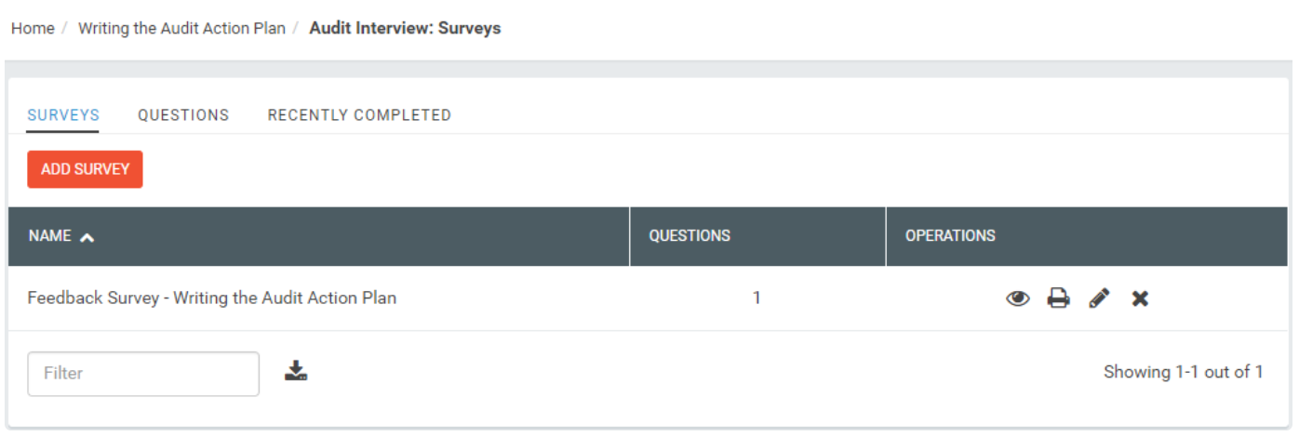Click the Showing 1-1 out of 1 text
Viewport: 1299px width, 437px height.
(x=1183, y=372)
